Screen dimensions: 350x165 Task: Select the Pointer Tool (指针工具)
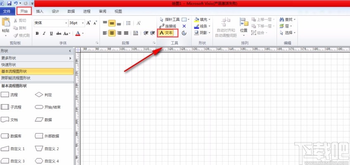coord(170,20)
